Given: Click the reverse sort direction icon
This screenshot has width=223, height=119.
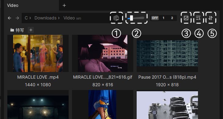Looking at the screenshot, I should point(211,18).
